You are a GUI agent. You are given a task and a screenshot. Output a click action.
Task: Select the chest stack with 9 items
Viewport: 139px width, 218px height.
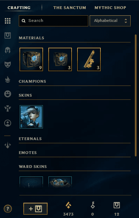point(31,59)
